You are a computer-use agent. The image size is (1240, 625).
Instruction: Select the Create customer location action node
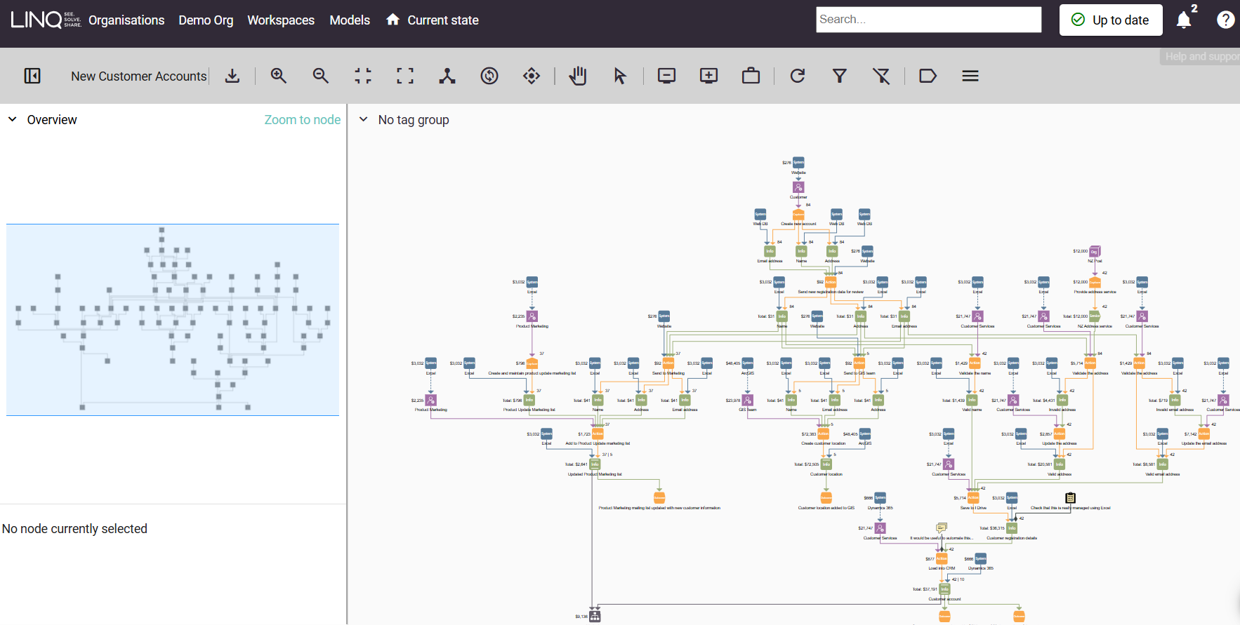coord(824,434)
